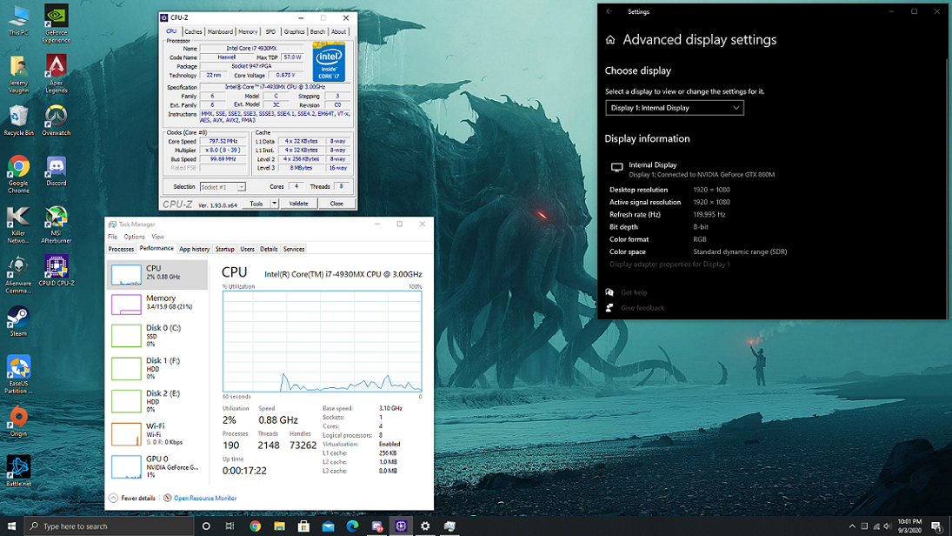Go to Settings home via house icon
The height and width of the screenshot is (536, 952).
click(610, 40)
